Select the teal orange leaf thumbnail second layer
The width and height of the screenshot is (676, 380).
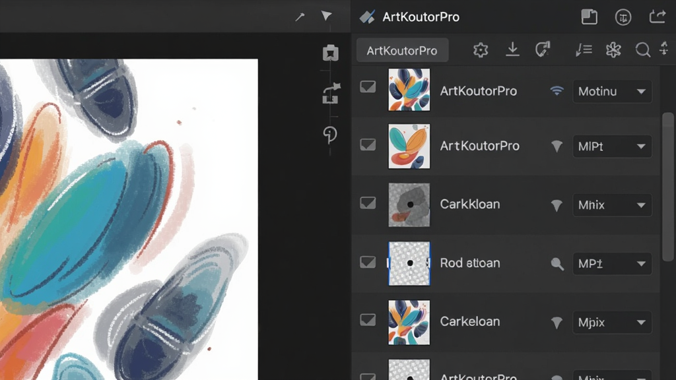[409, 146]
